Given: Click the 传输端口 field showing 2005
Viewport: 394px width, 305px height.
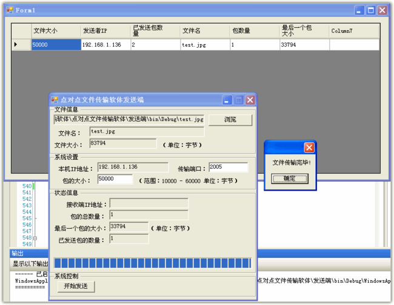Looking at the screenshot, I should (x=229, y=167).
